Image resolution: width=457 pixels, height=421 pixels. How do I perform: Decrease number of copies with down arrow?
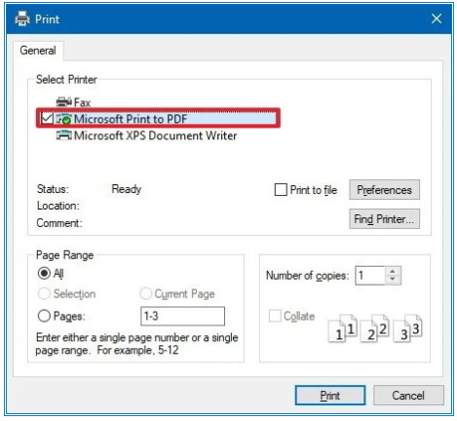(393, 280)
